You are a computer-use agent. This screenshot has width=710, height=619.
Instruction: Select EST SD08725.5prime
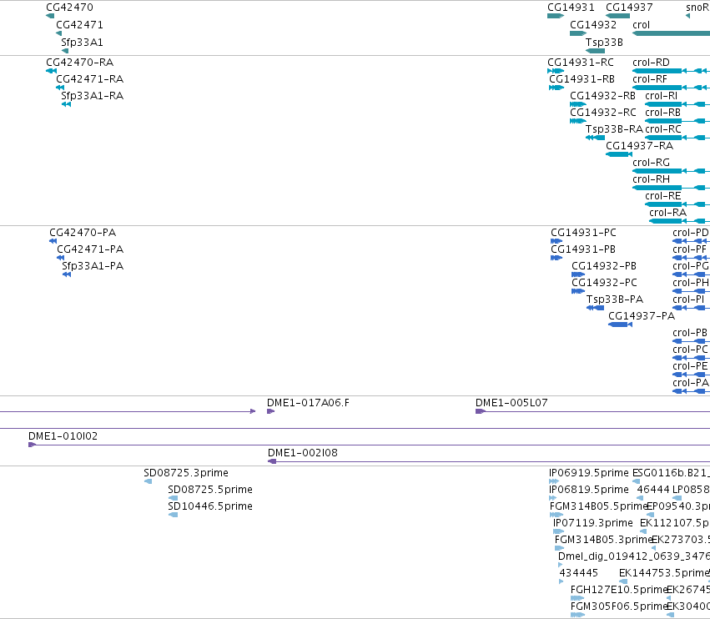tap(210, 490)
